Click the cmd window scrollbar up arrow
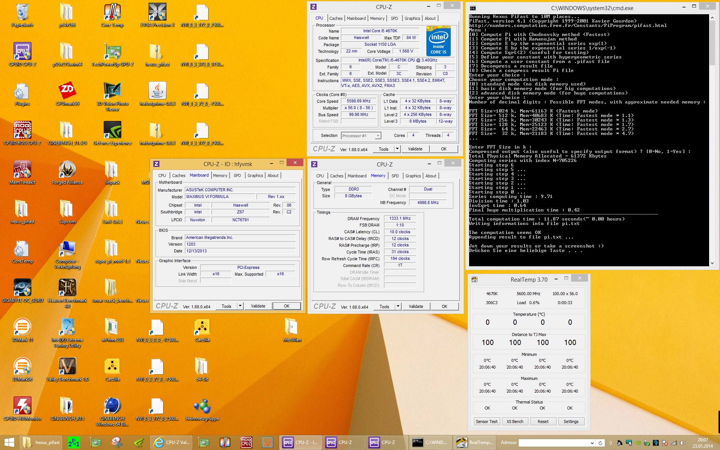This screenshot has width=720, height=450. tap(712, 17)
